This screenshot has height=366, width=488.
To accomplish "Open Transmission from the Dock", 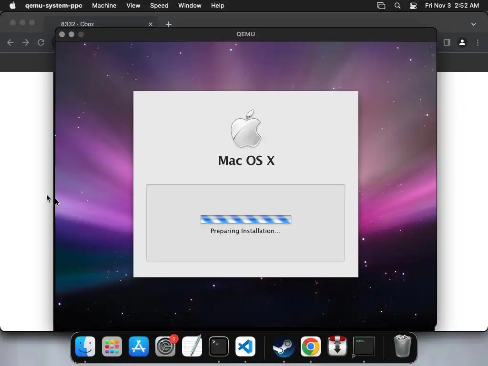I will [337, 346].
